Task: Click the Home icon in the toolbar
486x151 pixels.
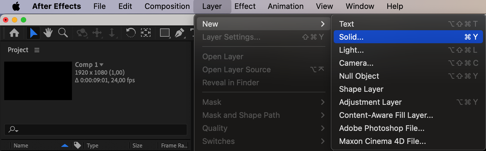Action: click(14, 33)
